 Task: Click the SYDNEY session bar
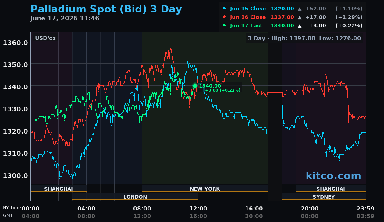(x=324, y=197)
